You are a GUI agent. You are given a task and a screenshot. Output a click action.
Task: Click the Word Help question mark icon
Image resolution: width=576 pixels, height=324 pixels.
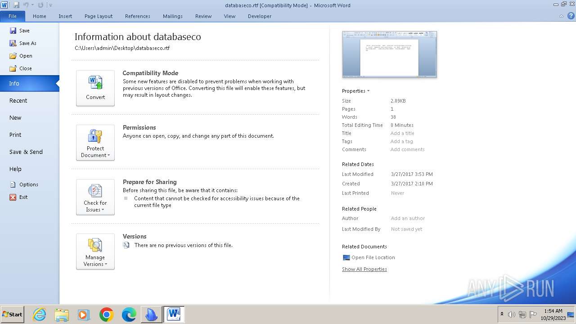(x=571, y=16)
